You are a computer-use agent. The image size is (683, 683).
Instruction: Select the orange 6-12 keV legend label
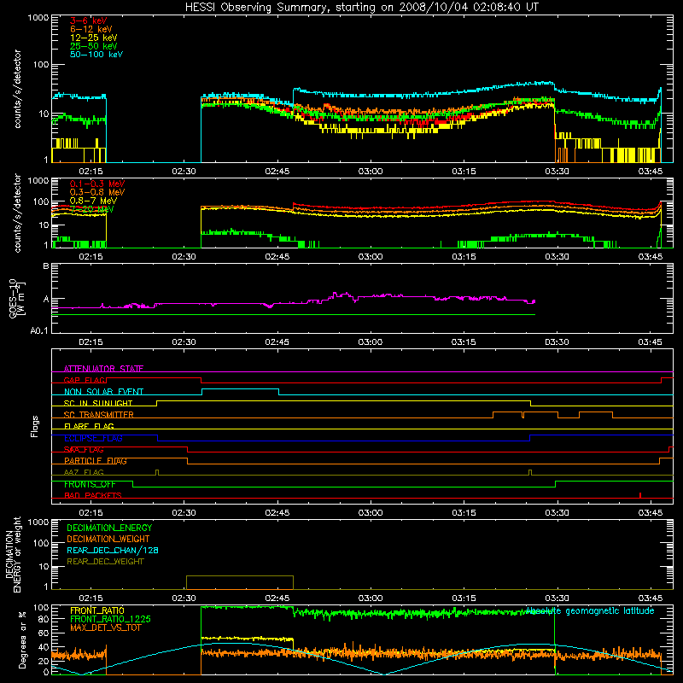click(x=91, y=29)
